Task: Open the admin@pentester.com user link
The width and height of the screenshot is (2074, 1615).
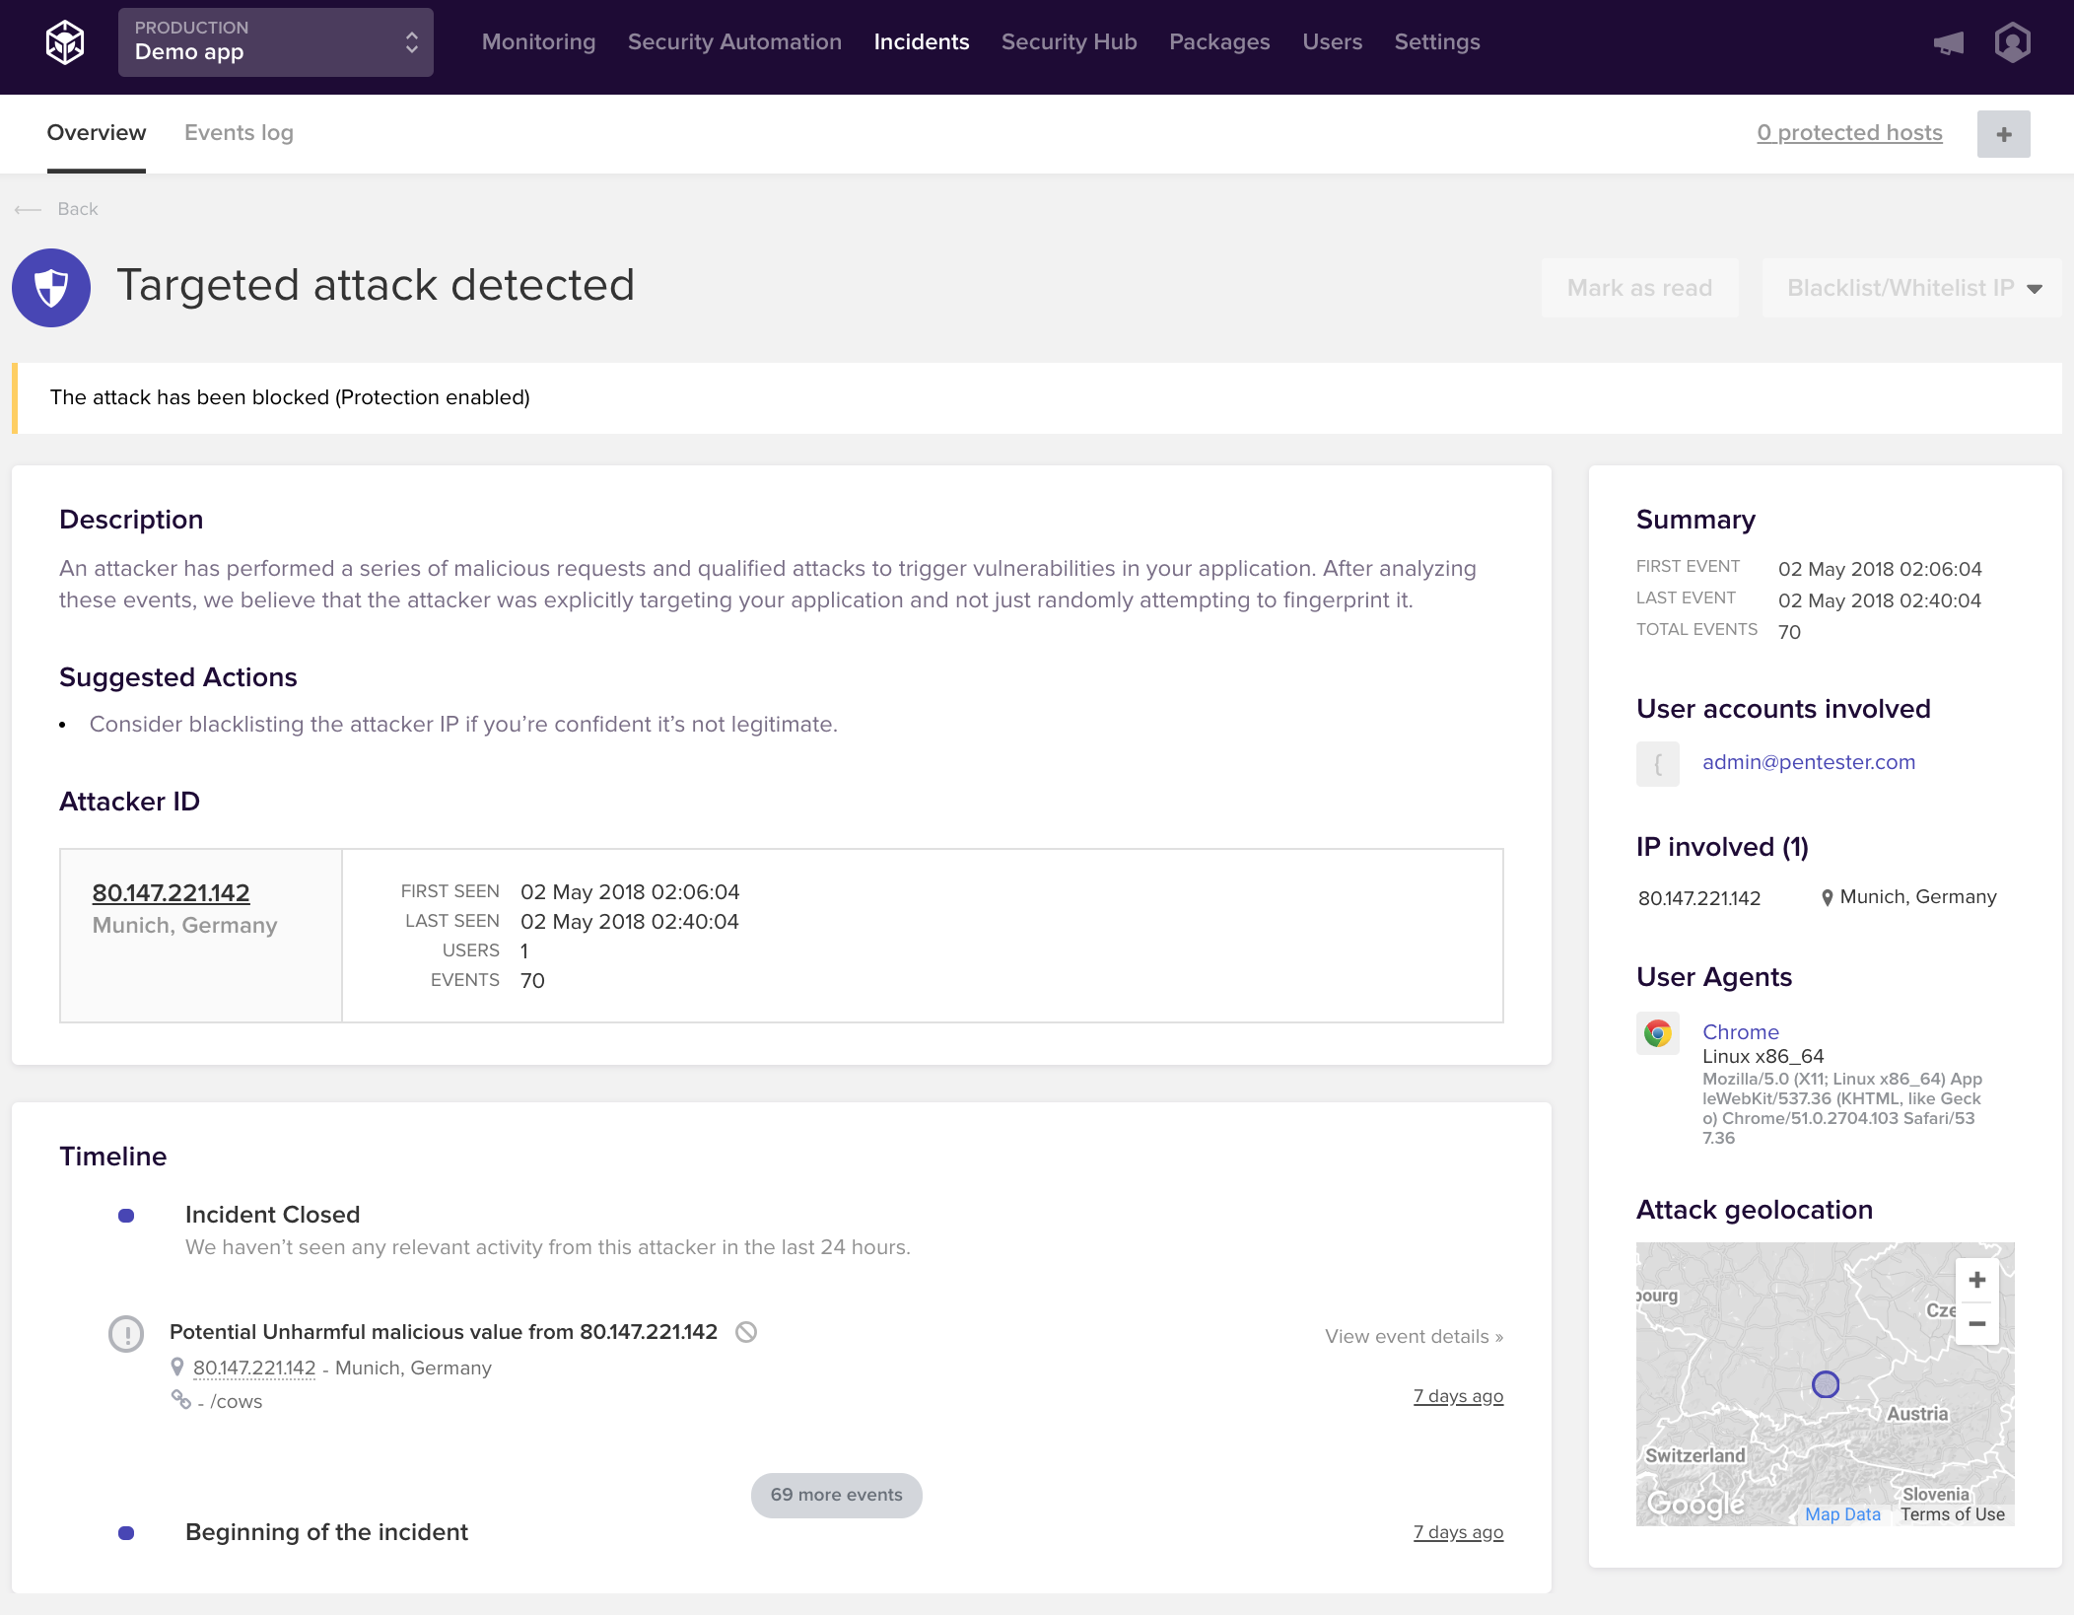Action: (x=1808, y=762)
